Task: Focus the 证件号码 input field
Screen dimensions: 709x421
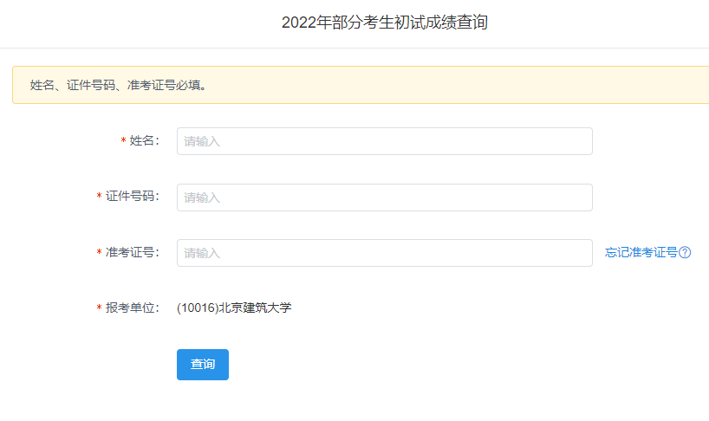Action: click(384, 198)
